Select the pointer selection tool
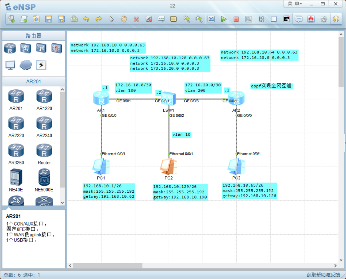 (111, 19)
